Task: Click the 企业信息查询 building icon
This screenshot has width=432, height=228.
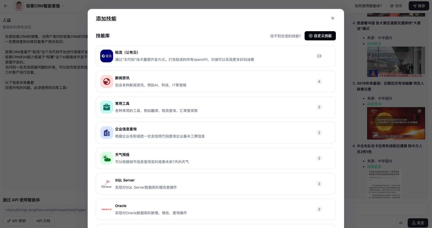Action: [x=107, y=133]
